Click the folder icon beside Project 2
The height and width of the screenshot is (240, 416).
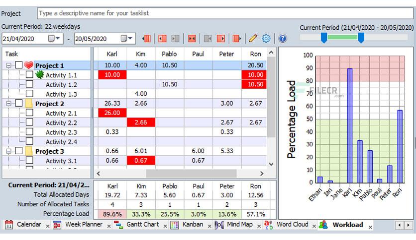coord(29,103)
